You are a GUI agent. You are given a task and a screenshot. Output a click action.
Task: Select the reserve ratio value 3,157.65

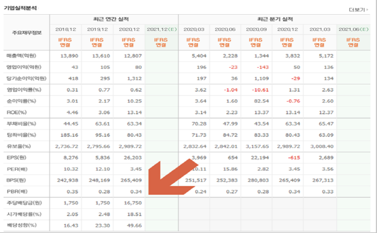[257, 146]
